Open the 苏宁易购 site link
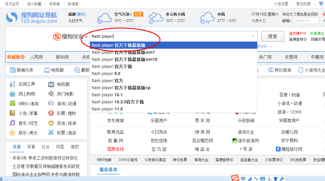The image size is (325, 181). pyautogui.click(x=289, y=141)
